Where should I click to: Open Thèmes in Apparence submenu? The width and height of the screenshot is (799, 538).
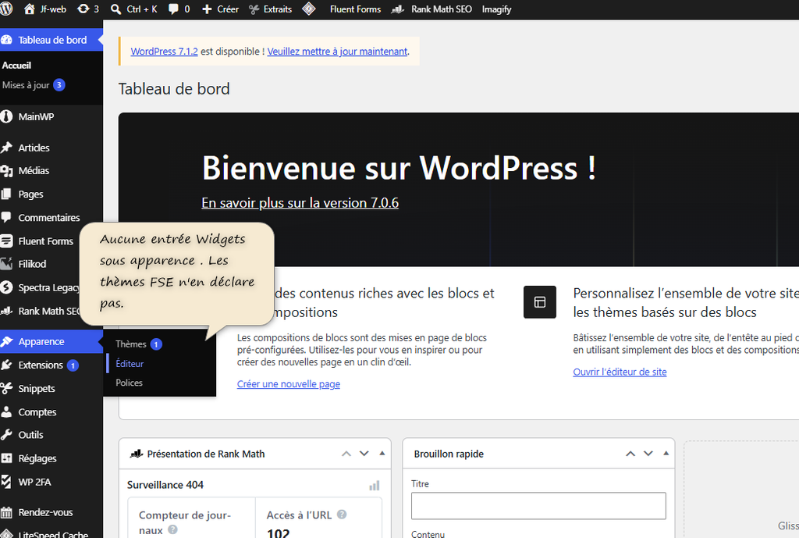131,344
